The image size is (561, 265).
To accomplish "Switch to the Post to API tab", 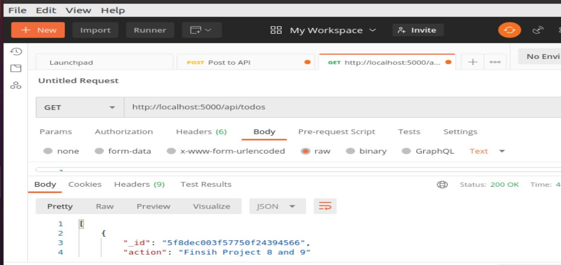I will tap(246, 62).
